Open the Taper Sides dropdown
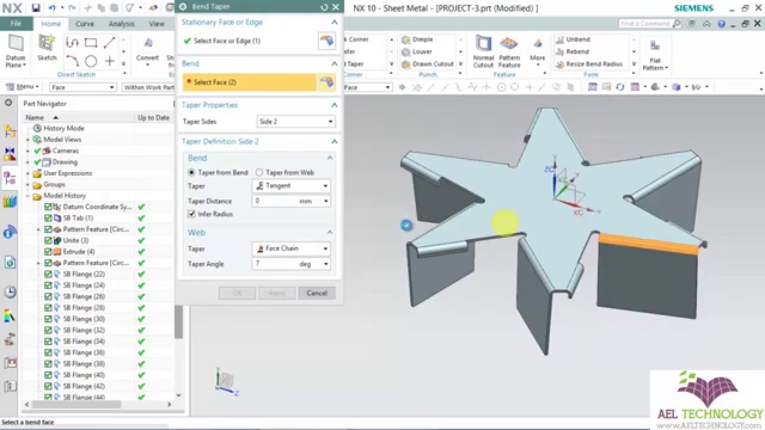The width and height of the screenshot is (765, 430). [x=296, y=121]
